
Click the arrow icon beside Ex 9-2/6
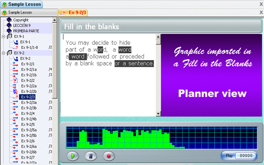[15, 141]
